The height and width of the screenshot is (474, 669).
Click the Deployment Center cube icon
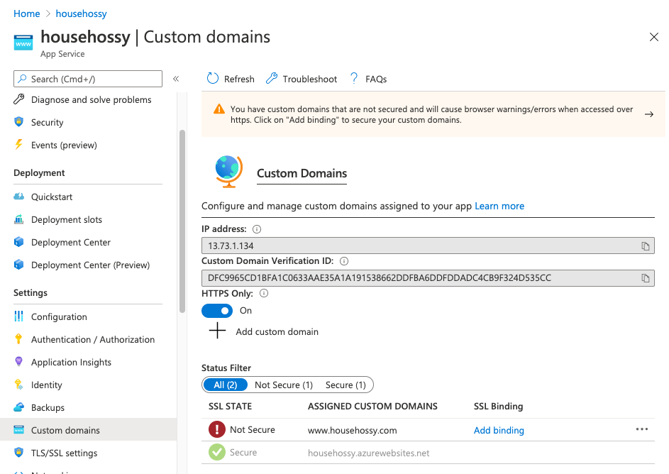pos(18,242)
